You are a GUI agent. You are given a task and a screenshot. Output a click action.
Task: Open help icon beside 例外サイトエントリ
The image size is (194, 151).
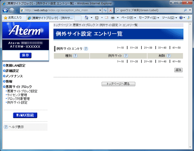pyautogui.click(x=86, y=49)
